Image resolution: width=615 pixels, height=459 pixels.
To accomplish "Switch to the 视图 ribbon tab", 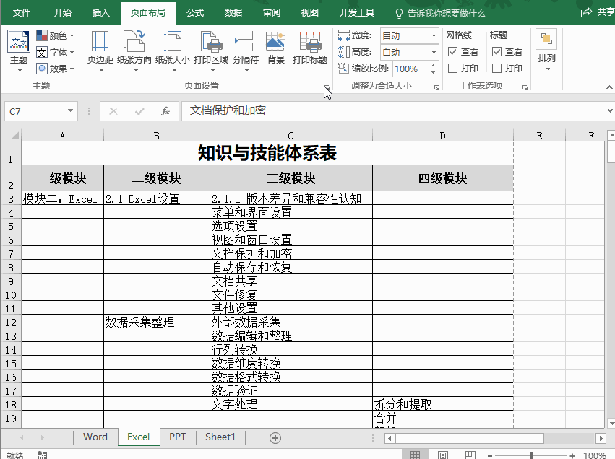I will coord(309,13).
